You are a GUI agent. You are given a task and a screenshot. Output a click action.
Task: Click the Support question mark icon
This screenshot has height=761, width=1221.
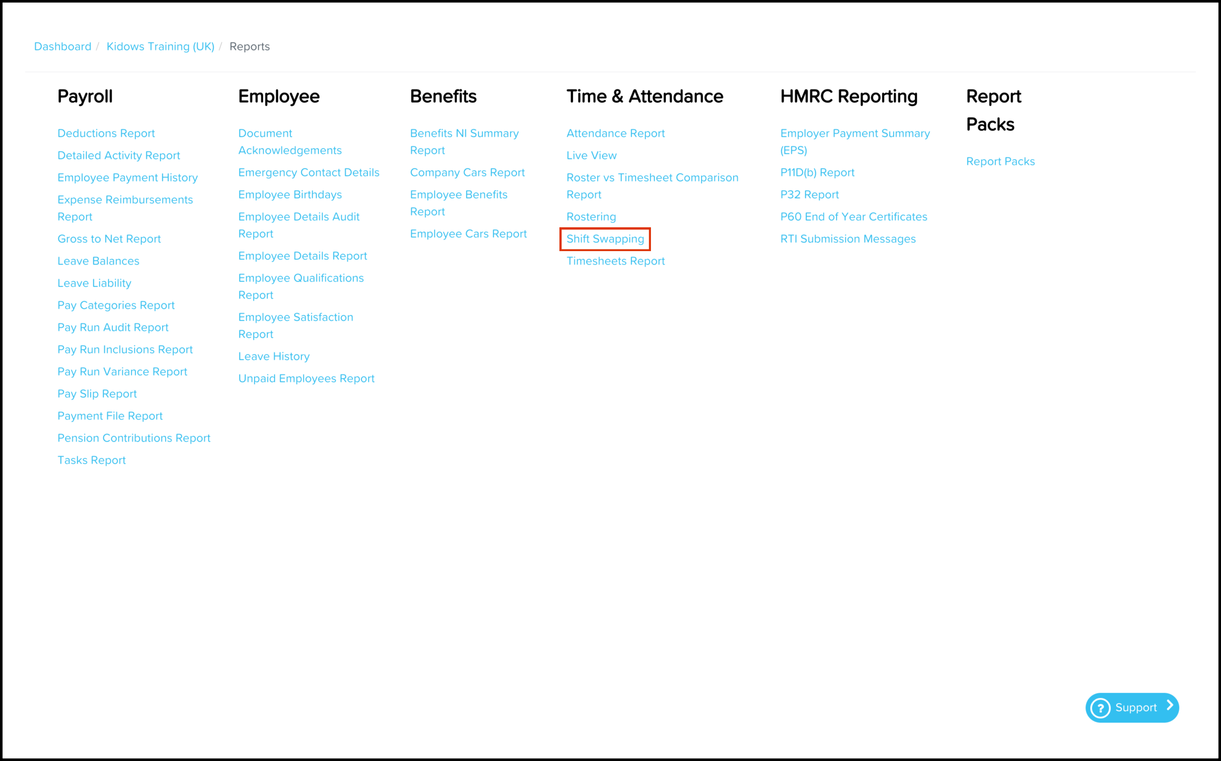click(1100, 708)
